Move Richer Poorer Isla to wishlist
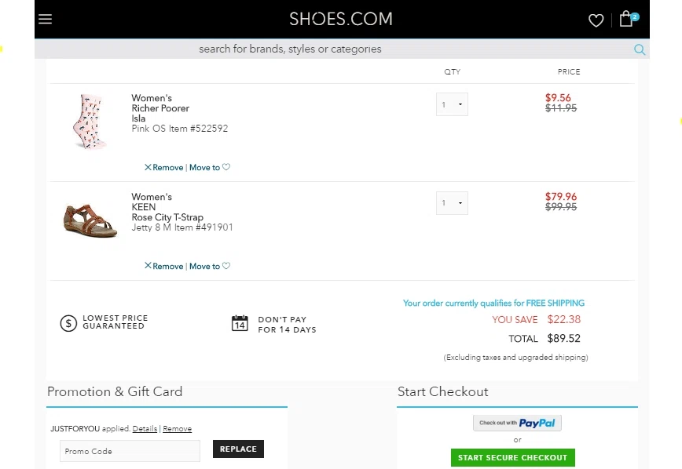This screenshot has height=469, width=682. (x=210, y=168)
